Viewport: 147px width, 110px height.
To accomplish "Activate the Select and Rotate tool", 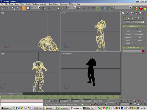I will pos(54,8).
